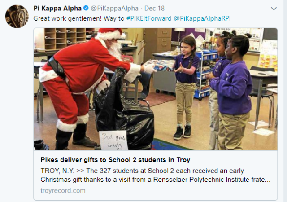Click the @PiKappaAlpha handle
This screenshot has width=287, height=202.
(x=112, y=9)
